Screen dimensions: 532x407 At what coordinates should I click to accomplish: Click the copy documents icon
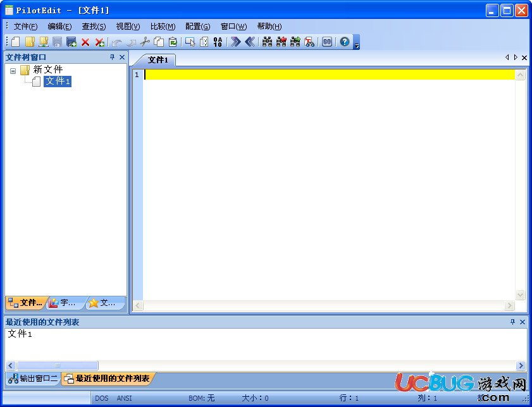pyautogui.click(x=159, y=42)
